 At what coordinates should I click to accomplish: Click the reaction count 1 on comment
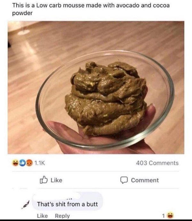[163, 216]
